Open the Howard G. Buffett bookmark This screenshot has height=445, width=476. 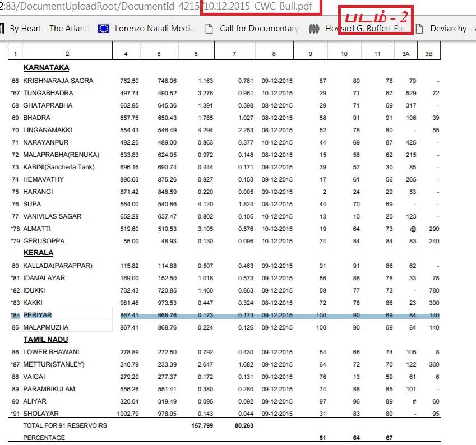point(365,29)
